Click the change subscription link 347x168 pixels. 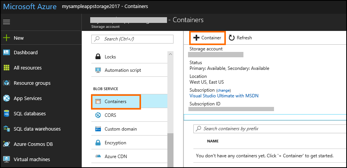tap(224, 90)
